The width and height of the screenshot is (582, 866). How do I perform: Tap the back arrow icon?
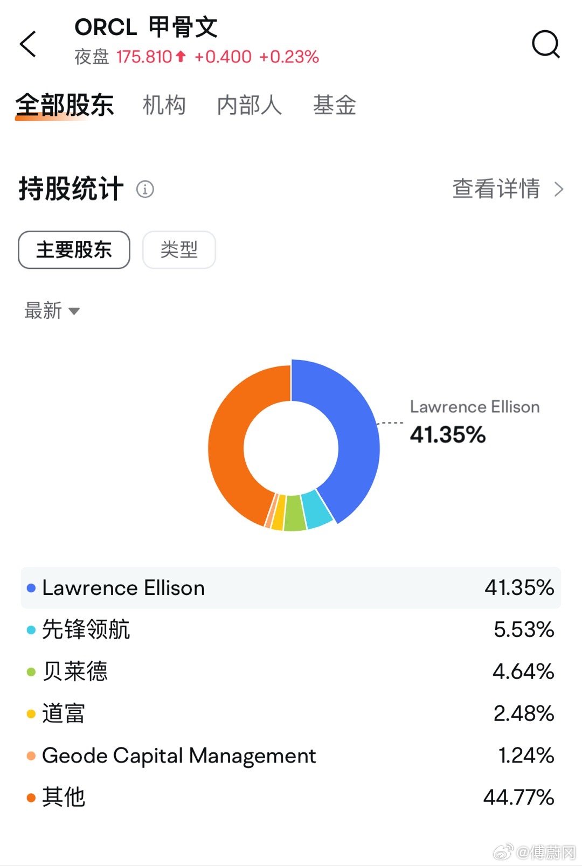click(x=28, y=44)
